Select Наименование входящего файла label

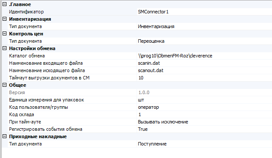[x=46, y=63]
